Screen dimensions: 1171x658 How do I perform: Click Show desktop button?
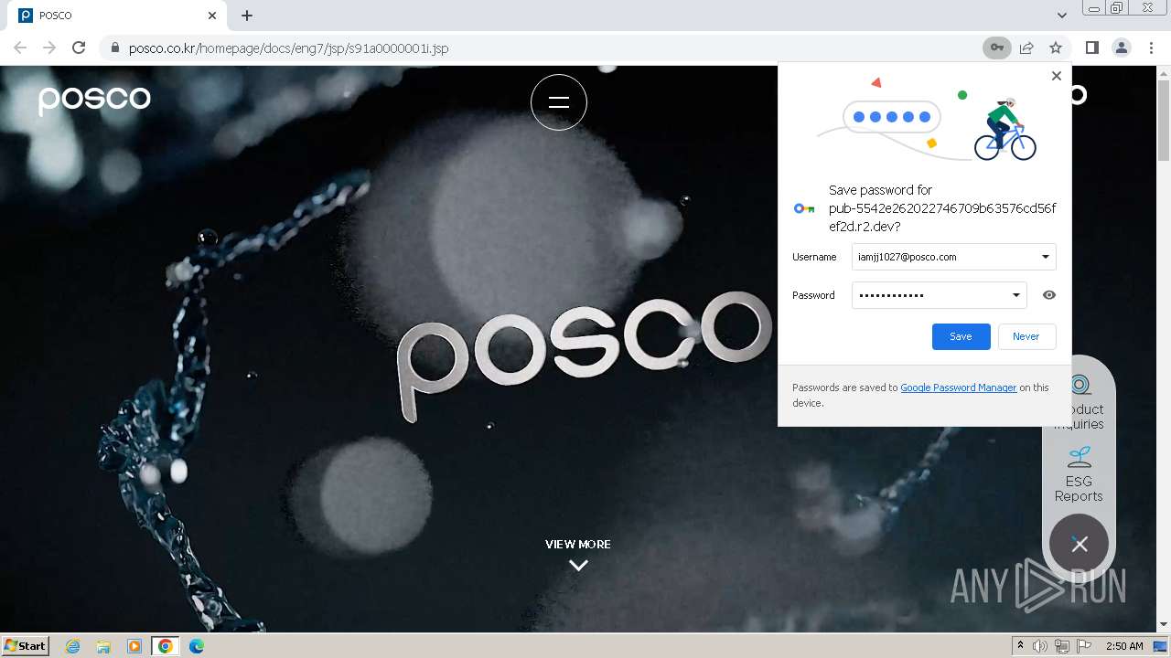pos(1162,646)
